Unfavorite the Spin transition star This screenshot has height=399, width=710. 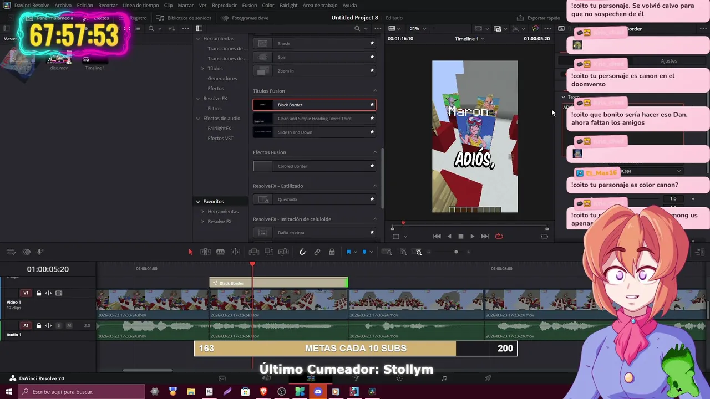[372, 57]
